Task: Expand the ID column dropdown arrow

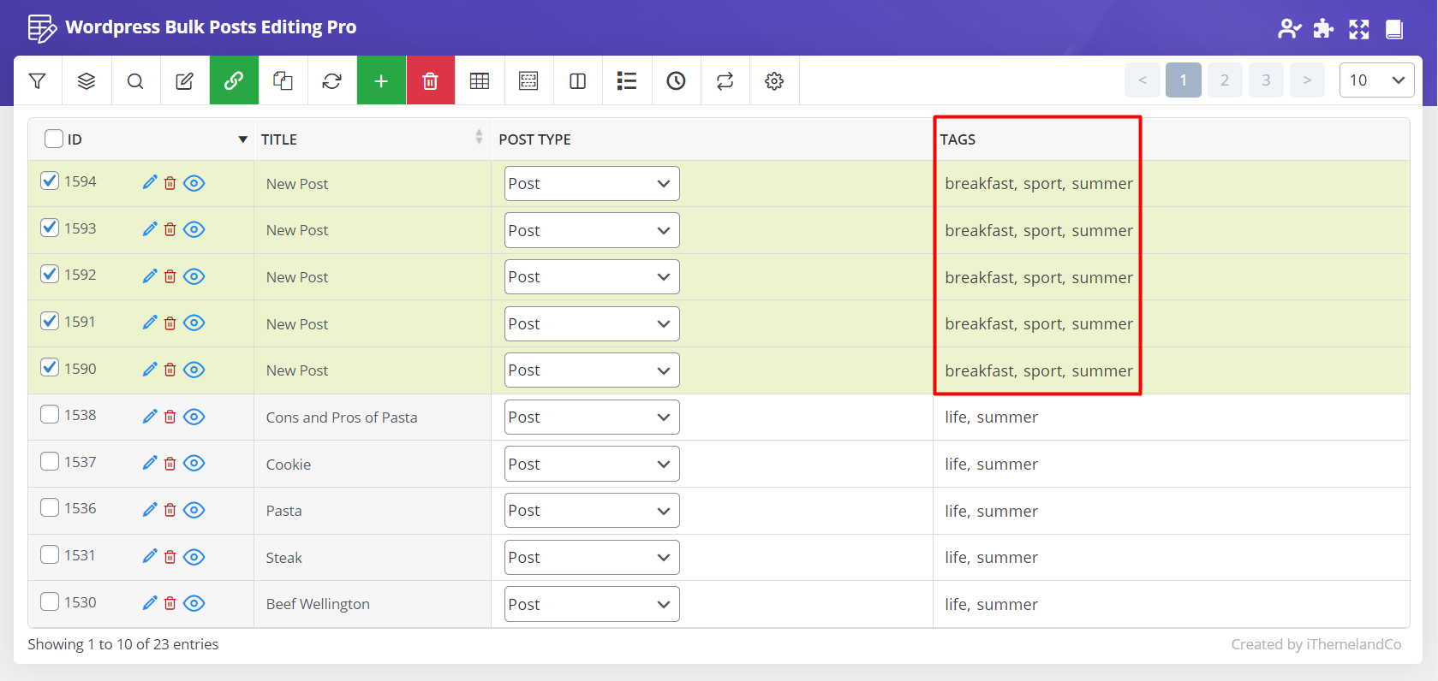Action: (243, 139)
